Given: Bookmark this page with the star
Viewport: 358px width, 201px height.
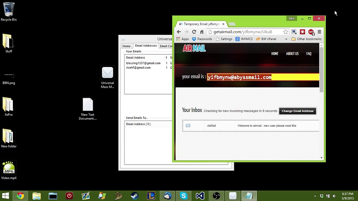Looking at the screenshot, I should pyautogui.click(x=285, y=32).
